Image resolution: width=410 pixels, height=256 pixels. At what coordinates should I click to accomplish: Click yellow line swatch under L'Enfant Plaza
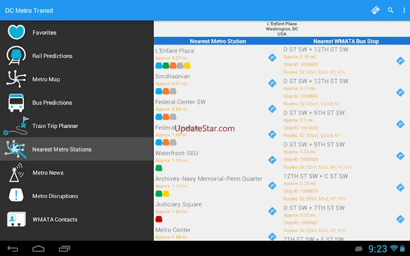point(187,66)
